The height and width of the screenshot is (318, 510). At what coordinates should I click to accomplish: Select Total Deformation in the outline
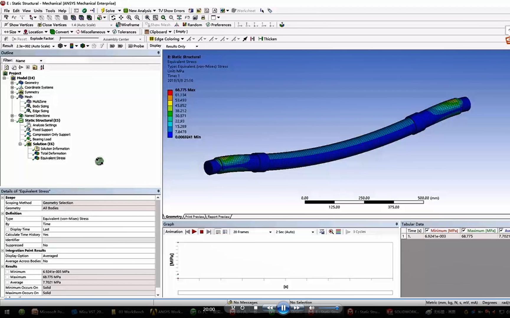tap(53, 153)
